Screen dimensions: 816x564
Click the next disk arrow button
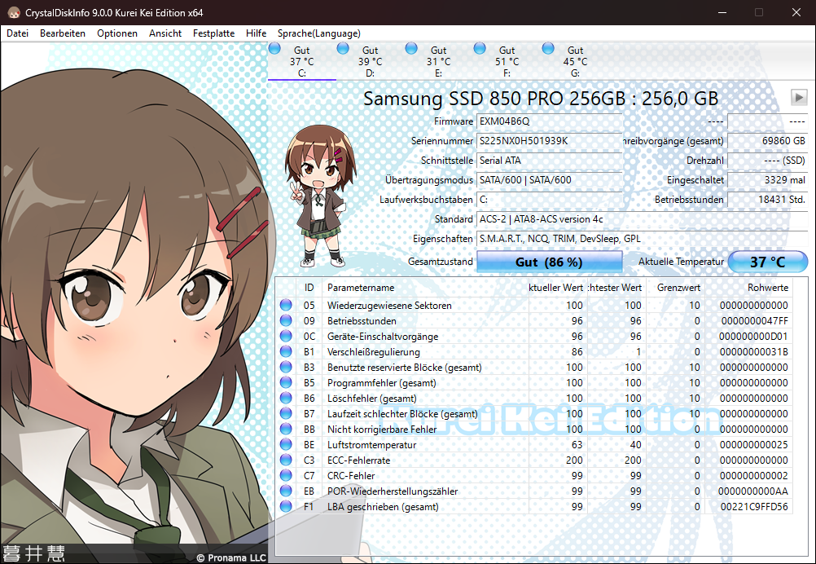click(798, 98)
